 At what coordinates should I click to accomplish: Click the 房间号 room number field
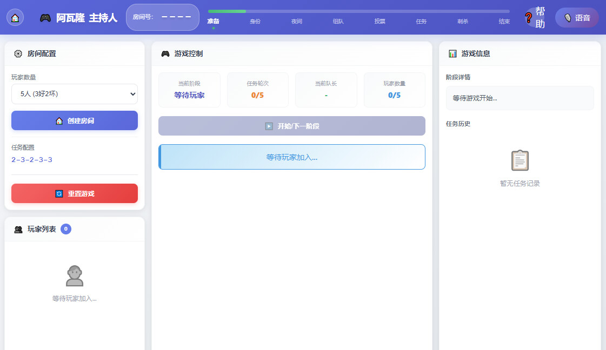coord(163,17)
